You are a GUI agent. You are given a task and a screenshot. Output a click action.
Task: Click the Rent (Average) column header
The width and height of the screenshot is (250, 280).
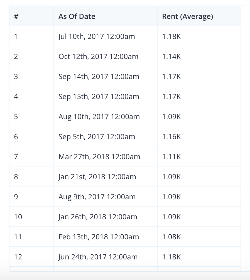click(x=187, y=16)
